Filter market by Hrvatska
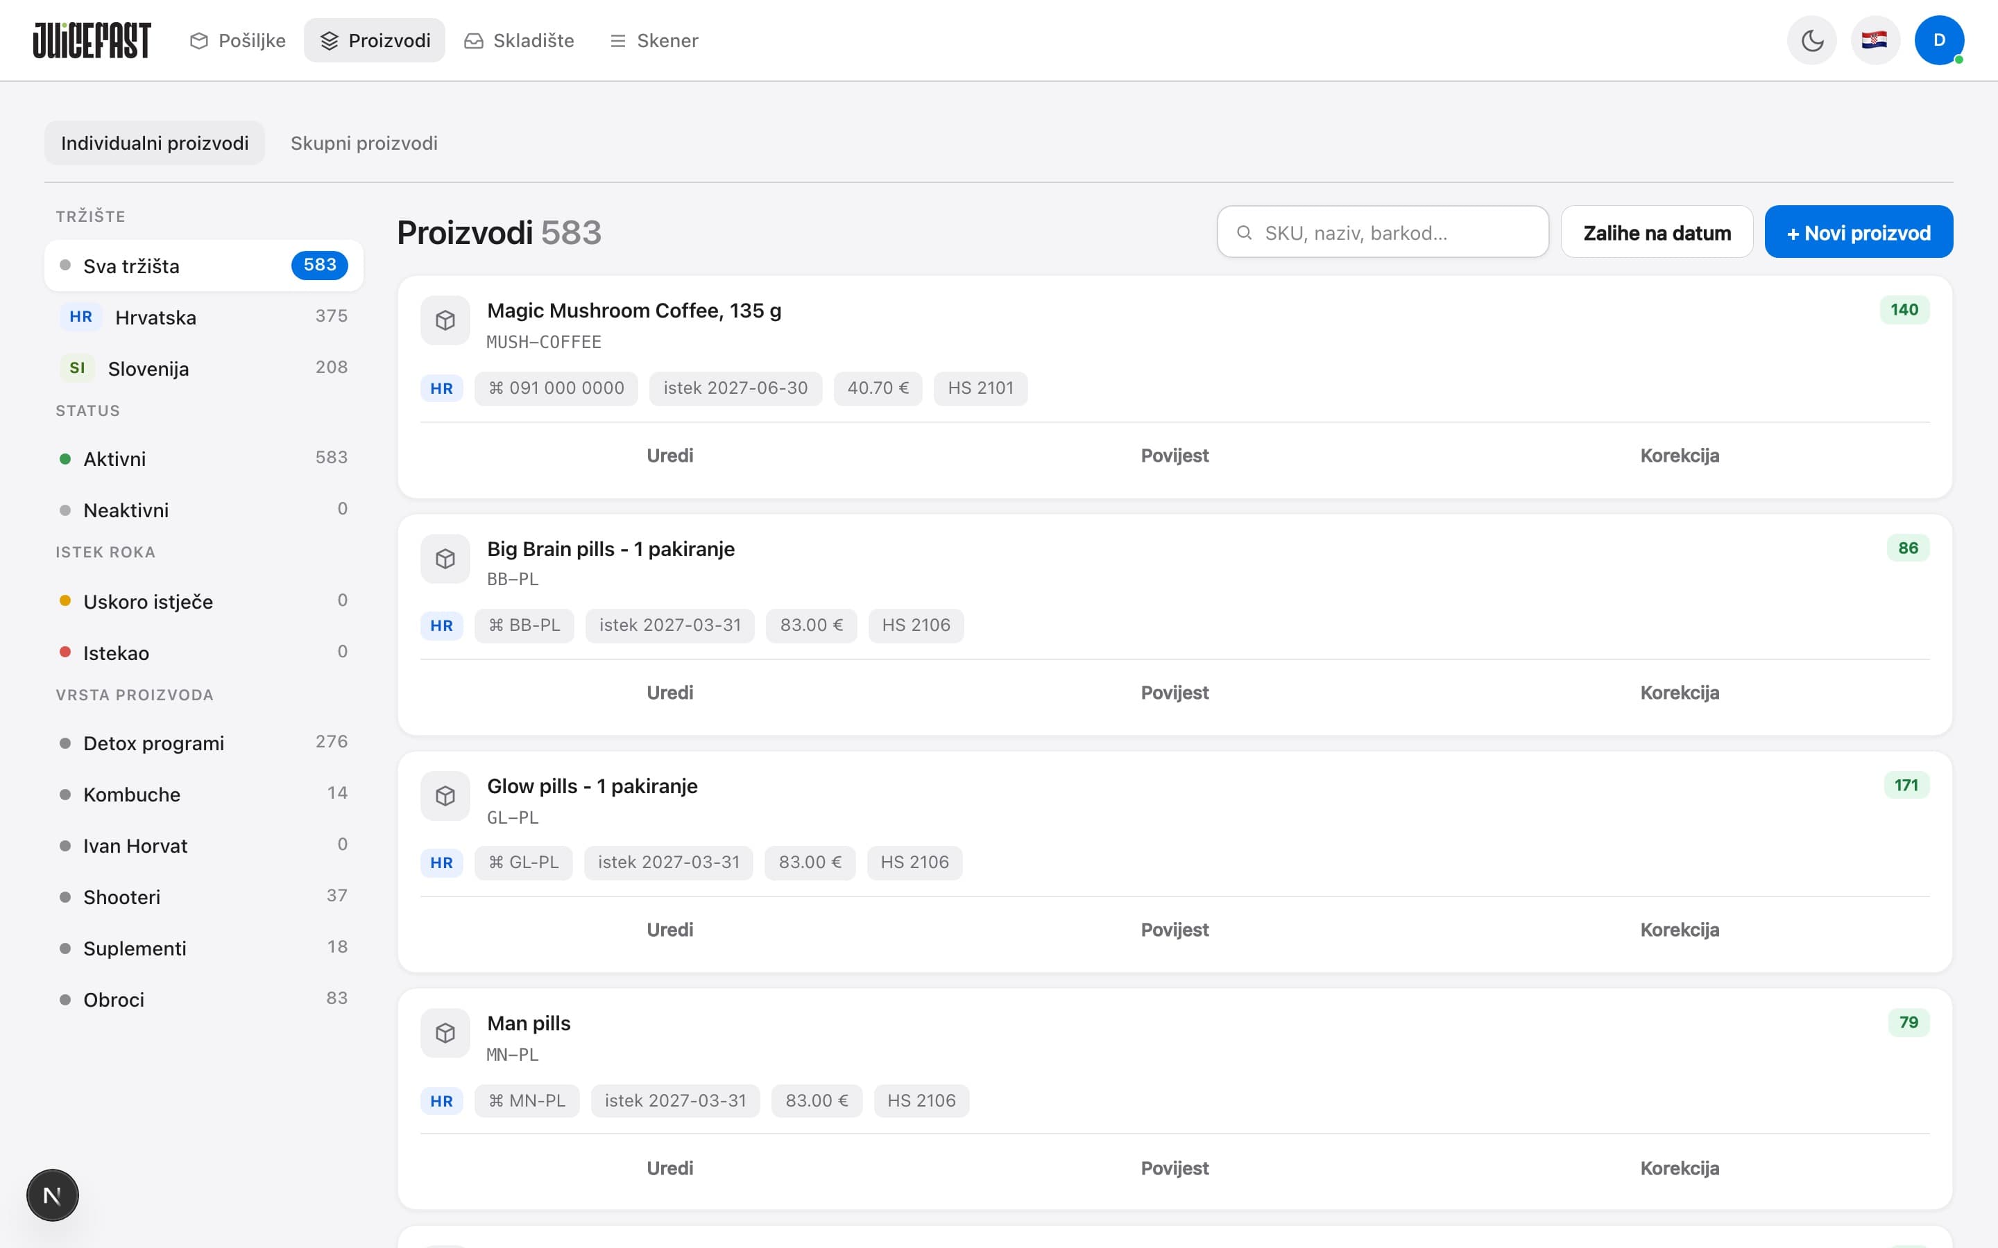 coord(204,317)
